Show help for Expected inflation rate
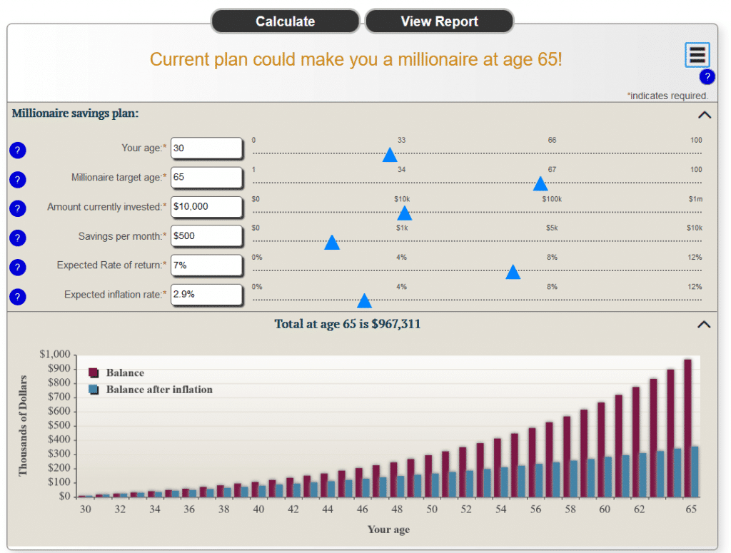This screenshot has height=553, width=731. [18, 296]
